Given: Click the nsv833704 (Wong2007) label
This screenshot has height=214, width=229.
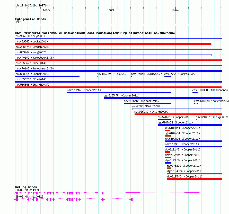Looking at the screenshot, I should (x=31, y=52).
